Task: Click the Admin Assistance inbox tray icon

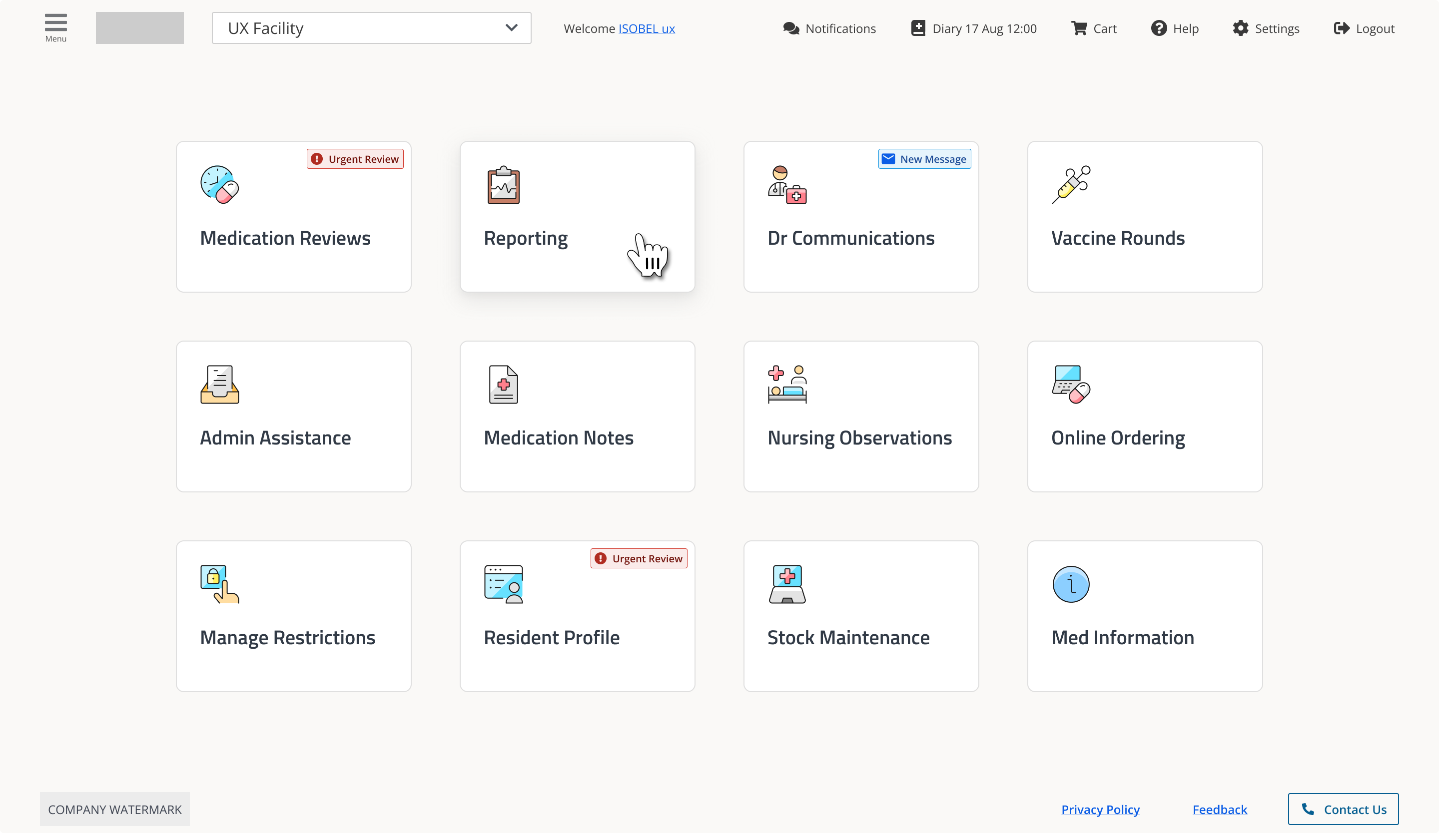Action: tap(219, 385)
